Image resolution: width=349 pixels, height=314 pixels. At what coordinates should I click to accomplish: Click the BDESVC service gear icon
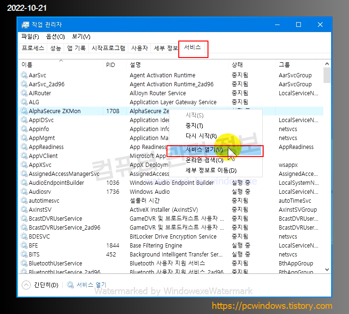coord(24,236)
